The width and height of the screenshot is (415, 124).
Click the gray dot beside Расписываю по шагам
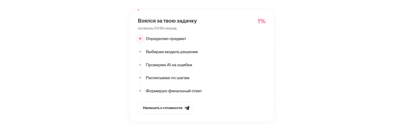click(140, 78)
